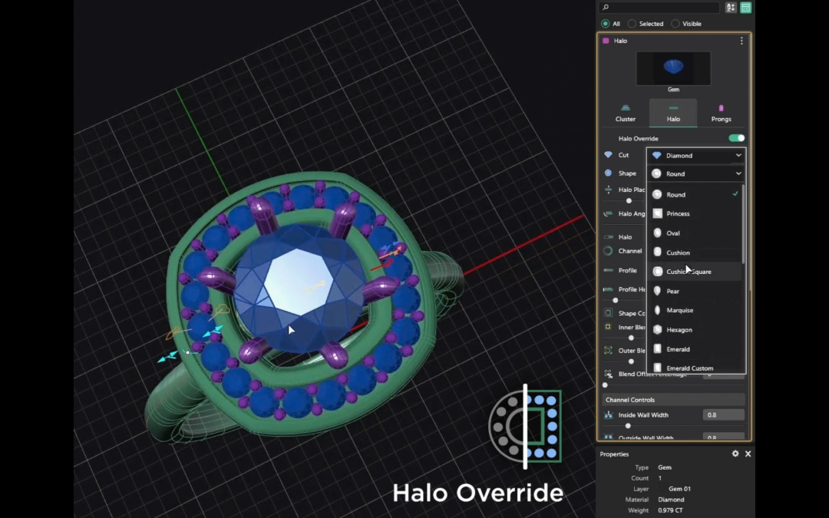Open the Cut dropdown showing Diamond
The width and height of the screenshot is (829, 518).
(x=696, y=155)
